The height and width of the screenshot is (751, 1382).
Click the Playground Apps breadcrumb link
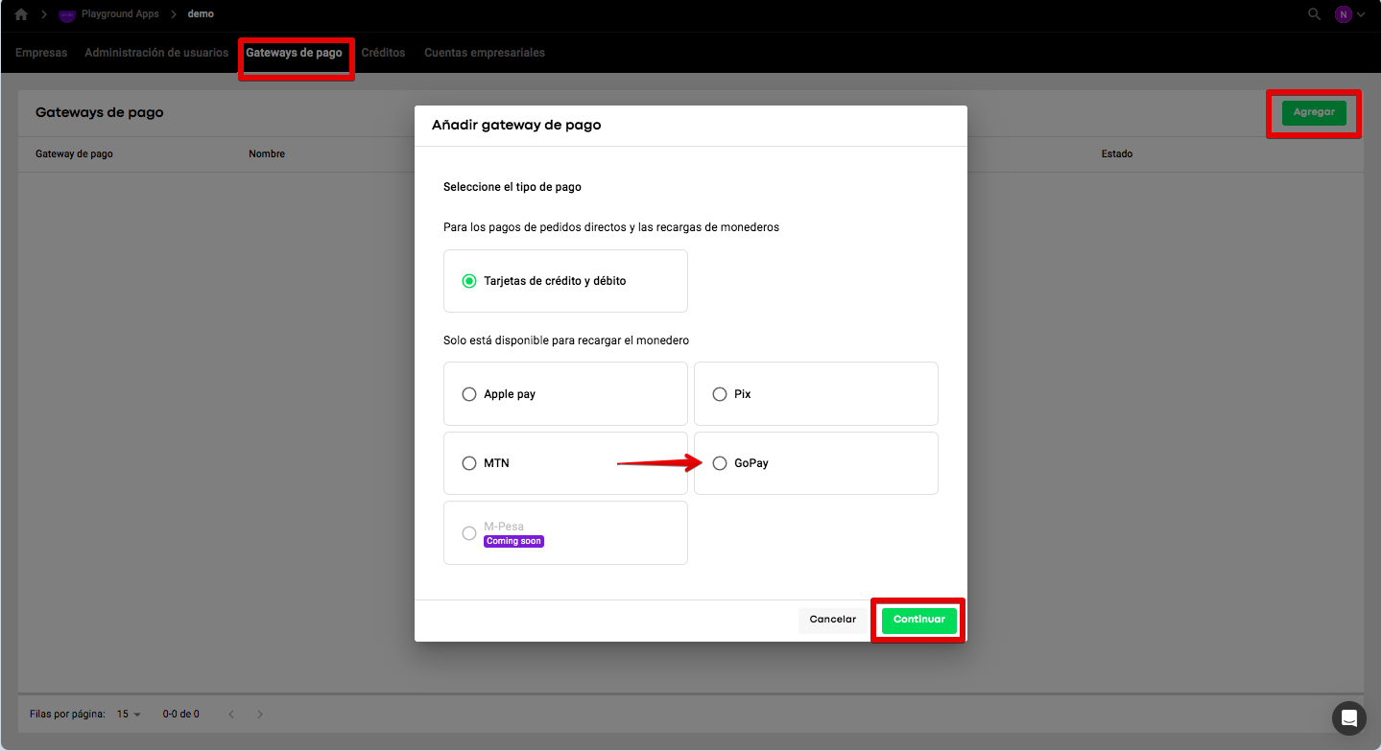point(120,14)
